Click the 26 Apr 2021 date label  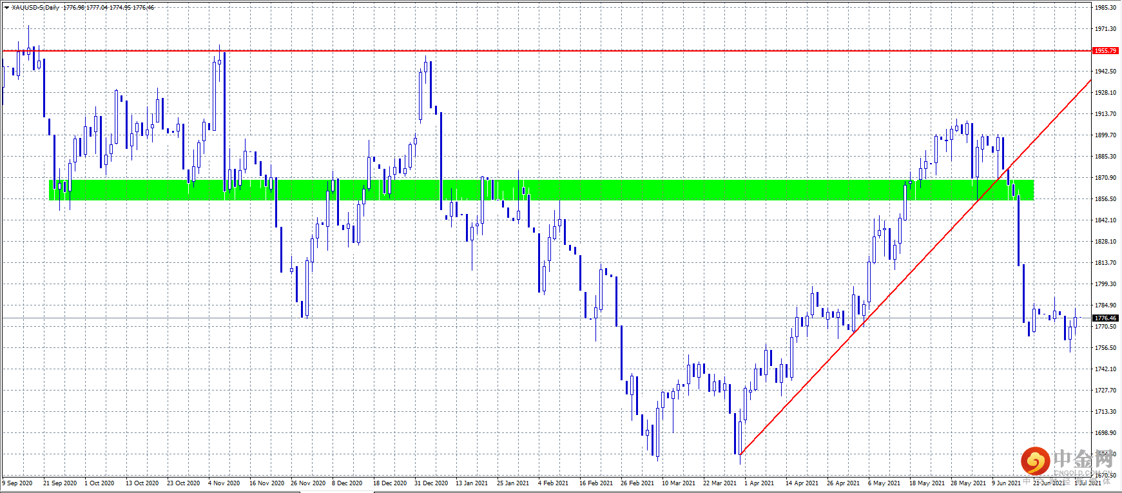coord(844,483)
